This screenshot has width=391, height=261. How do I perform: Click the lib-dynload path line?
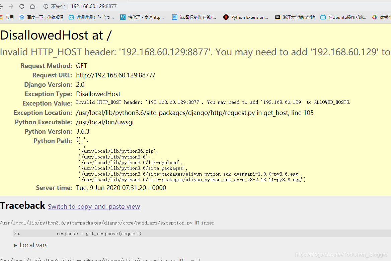[x=130, y=162]
